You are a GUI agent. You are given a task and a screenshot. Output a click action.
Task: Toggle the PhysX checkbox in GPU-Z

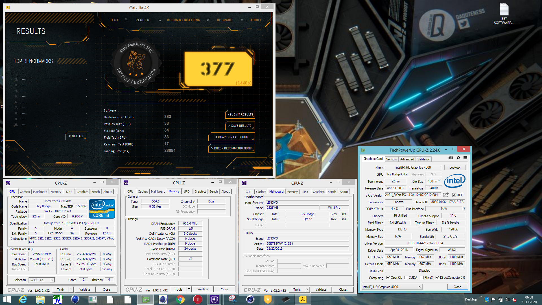tap(422, 278)
